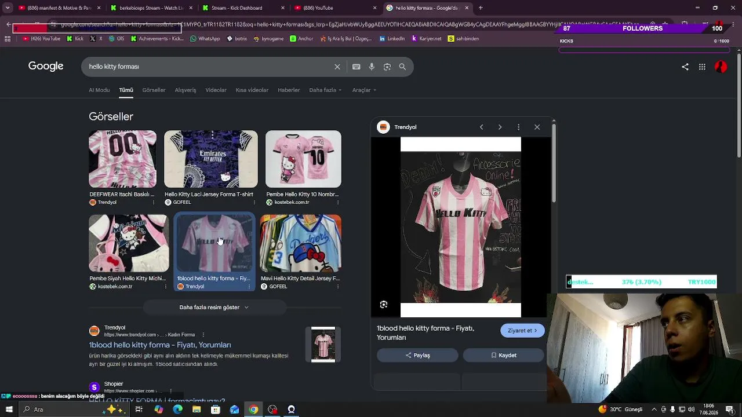The width and height of the screenshot is (742, 417).
Task: Click the Ziyaret et button
Action: pyautogui.click(x=522, y=331)
